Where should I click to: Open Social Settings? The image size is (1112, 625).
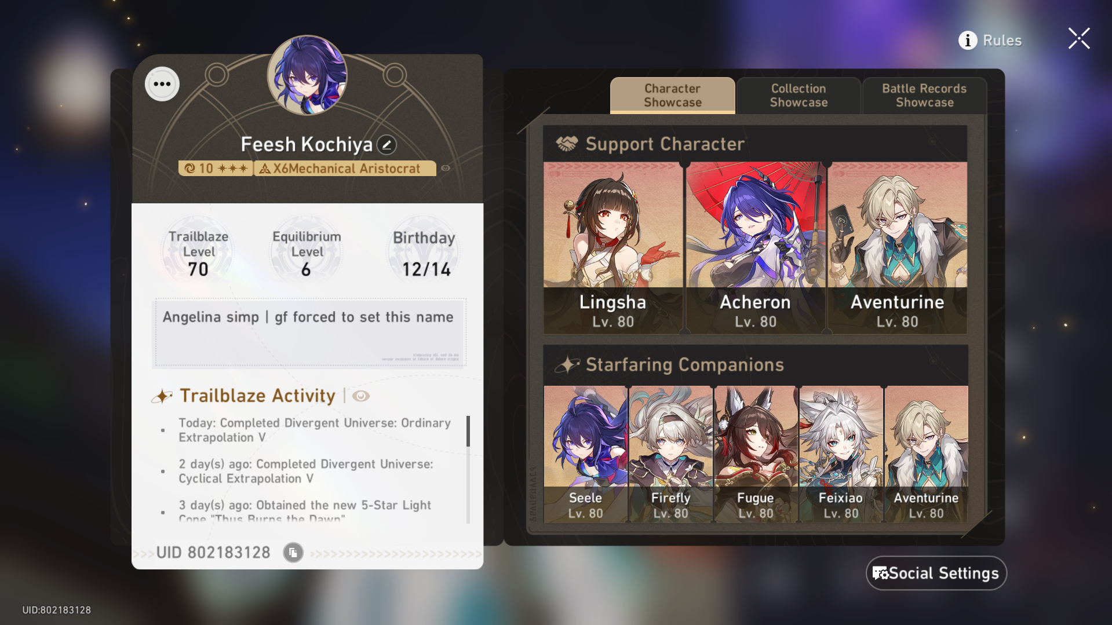click(936, 573)
